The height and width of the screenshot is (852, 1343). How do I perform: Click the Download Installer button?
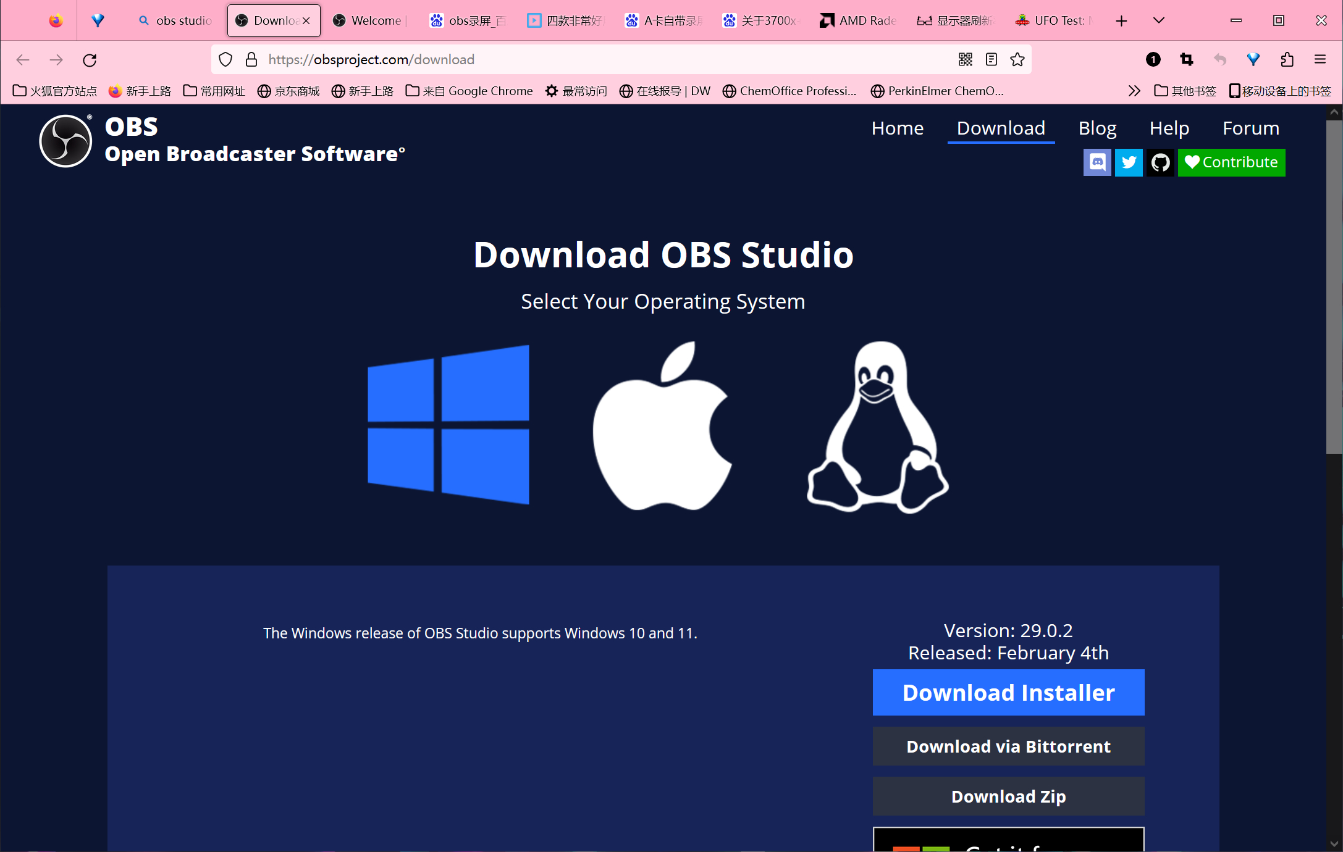click(1008, 693)
